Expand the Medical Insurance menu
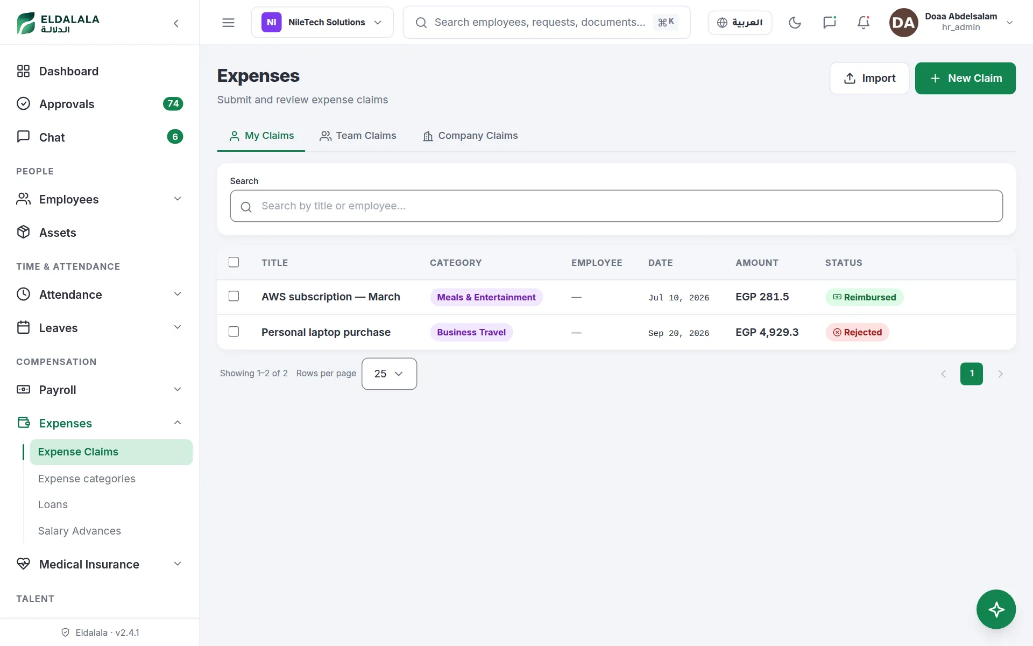 click(100, 564)
